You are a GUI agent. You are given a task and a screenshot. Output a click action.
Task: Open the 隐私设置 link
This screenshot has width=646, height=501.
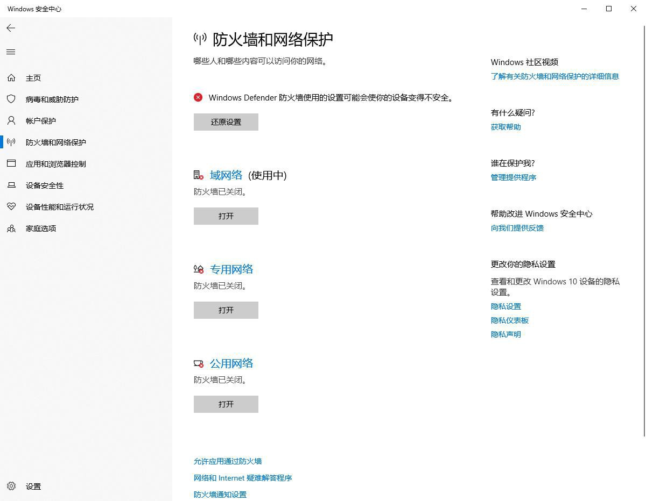506,306
